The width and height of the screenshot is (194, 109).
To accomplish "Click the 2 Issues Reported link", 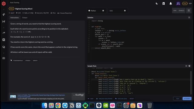I will coord(65,13).
